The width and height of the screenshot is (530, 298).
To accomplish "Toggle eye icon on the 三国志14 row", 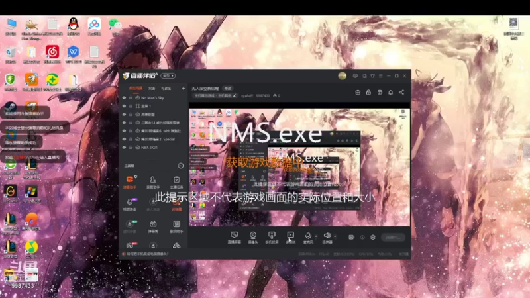I will point(124,123).
